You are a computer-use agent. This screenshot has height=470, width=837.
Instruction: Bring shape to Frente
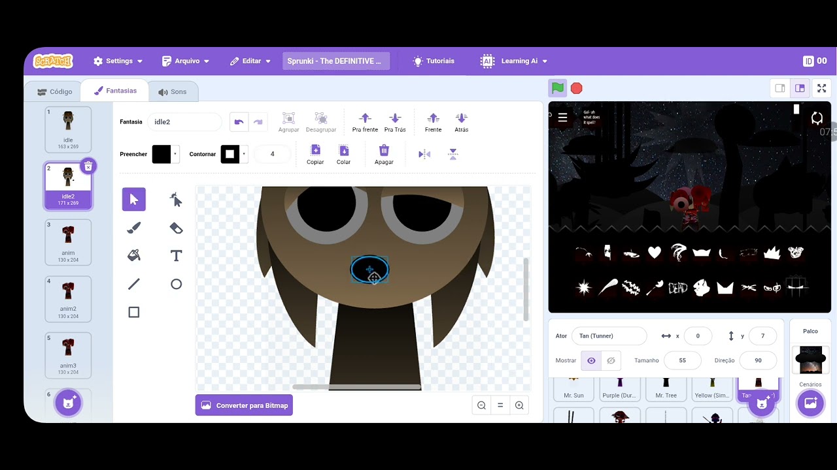pyautogui.click(x=433, y=122)
